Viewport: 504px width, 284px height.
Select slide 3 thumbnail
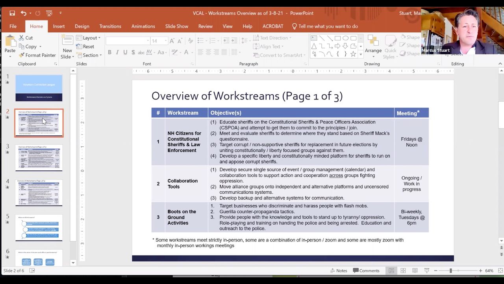39,158
